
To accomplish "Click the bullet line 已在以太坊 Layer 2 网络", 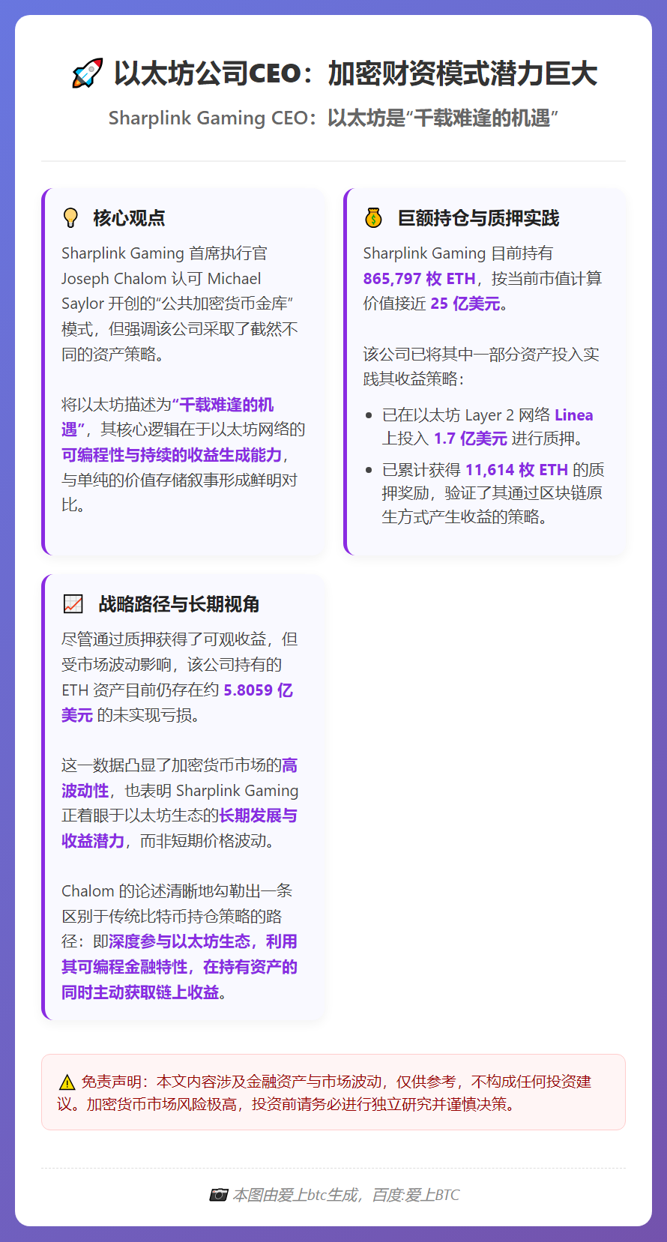I will coord(466,415).
